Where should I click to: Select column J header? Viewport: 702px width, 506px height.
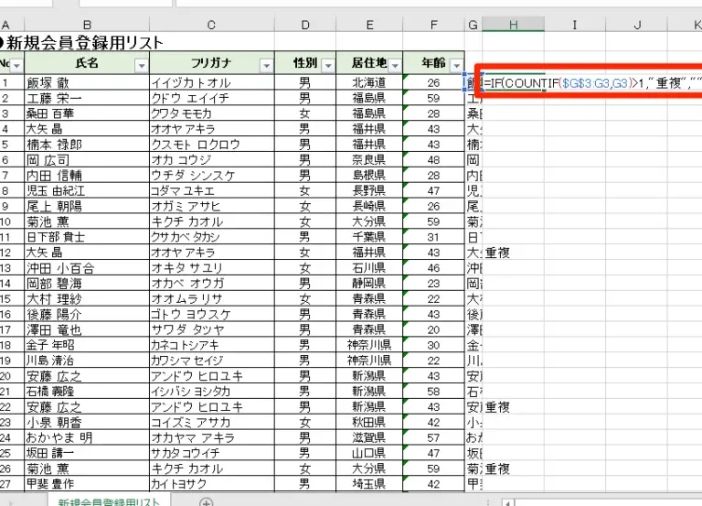pyautogui.click(x=636, y=25)
